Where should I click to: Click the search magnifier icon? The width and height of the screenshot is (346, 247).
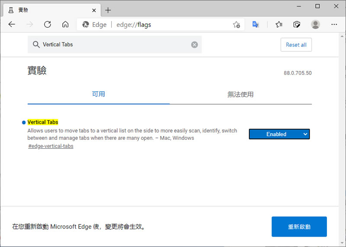(x=36, y=45)
